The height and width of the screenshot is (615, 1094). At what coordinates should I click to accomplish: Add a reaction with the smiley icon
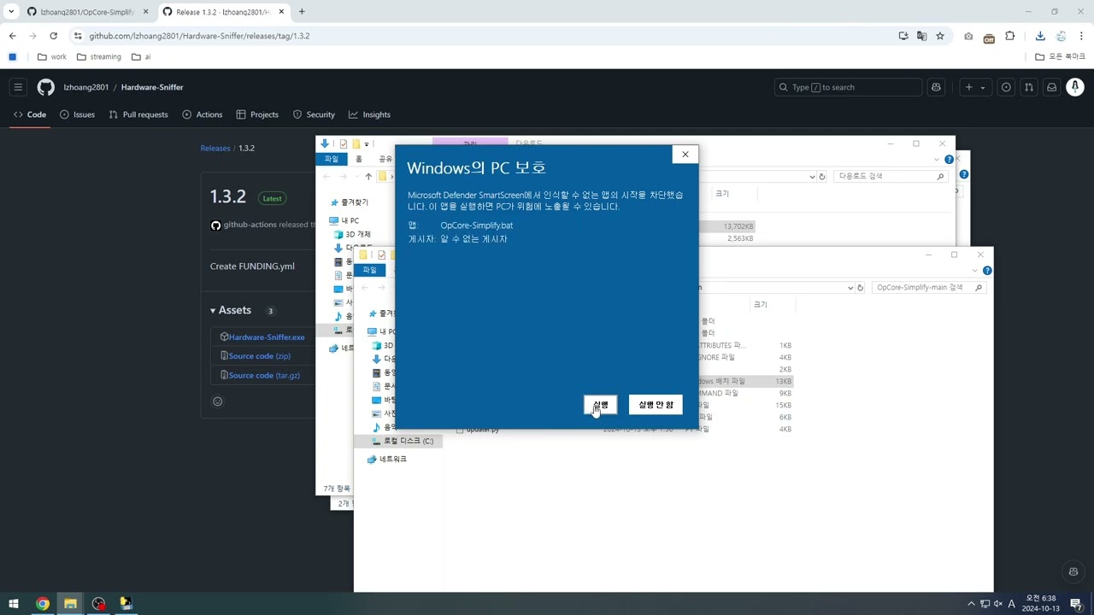coord(217,401)
